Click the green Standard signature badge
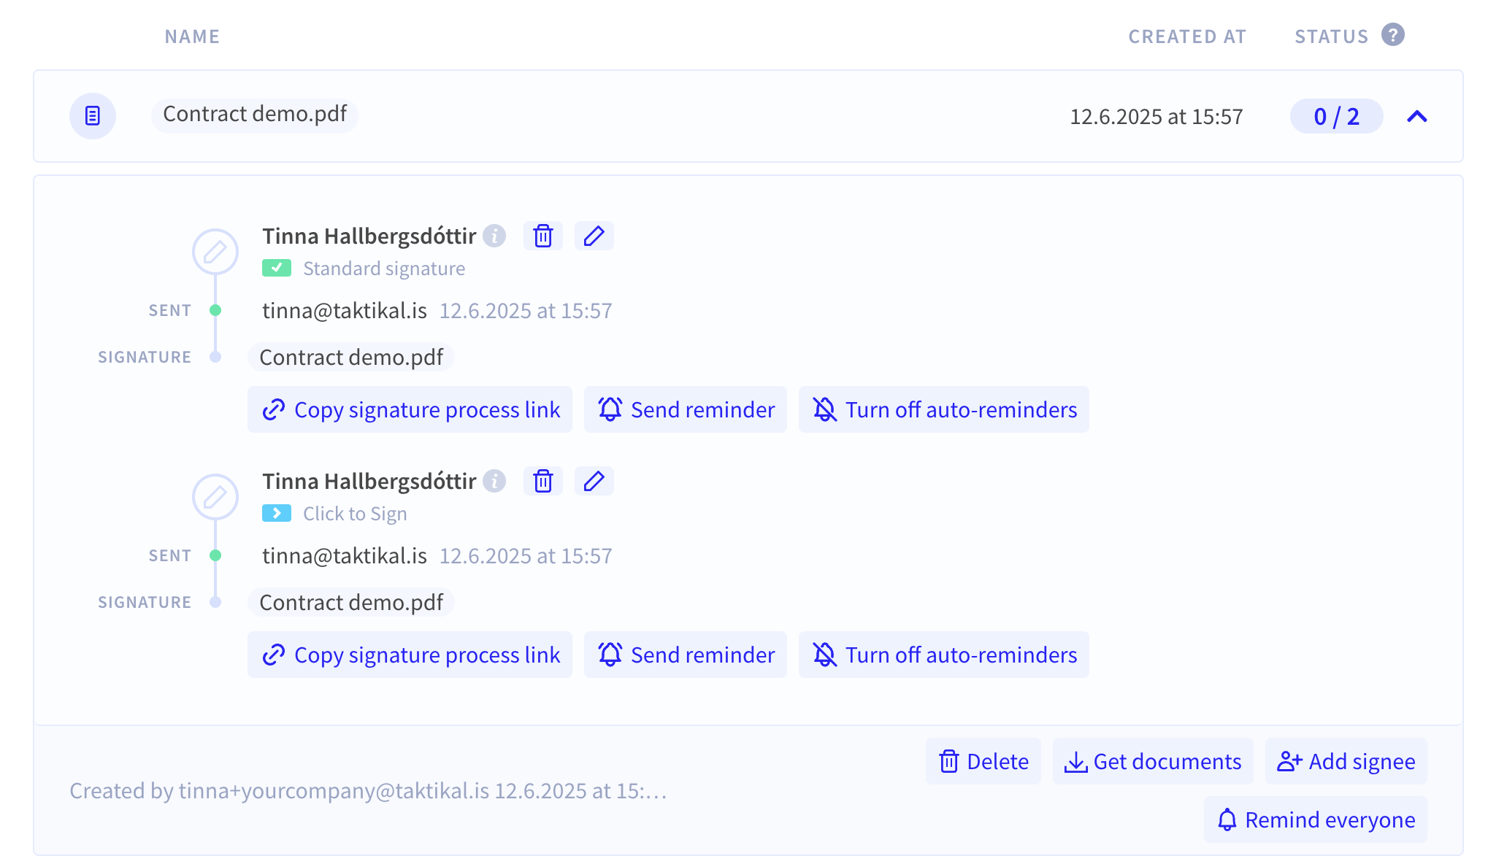1488x864 pixels. click(277, 268)
